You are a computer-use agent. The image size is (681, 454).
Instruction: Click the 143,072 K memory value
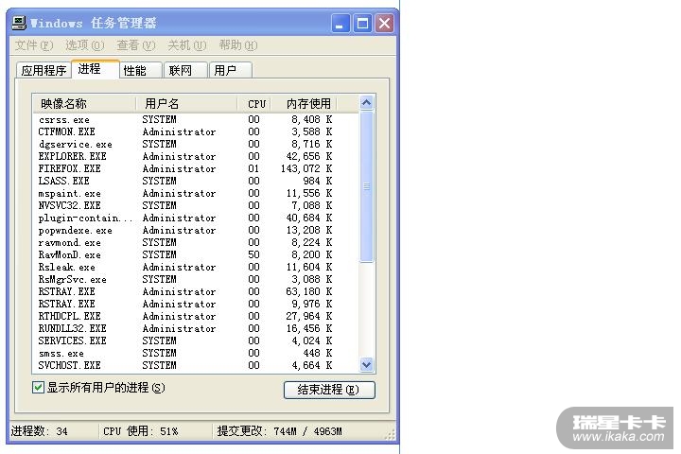tap(306, 168)
